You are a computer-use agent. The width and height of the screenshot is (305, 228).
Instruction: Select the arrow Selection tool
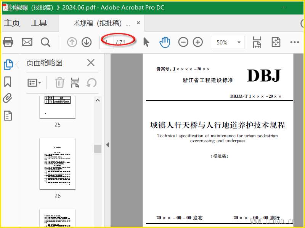pos(146,42)
